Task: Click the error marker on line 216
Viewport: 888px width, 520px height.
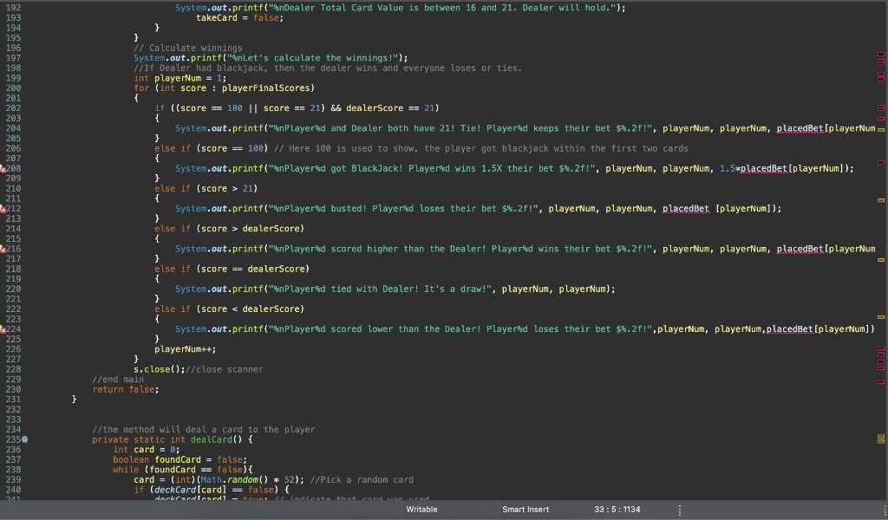Action: (3, 249)
